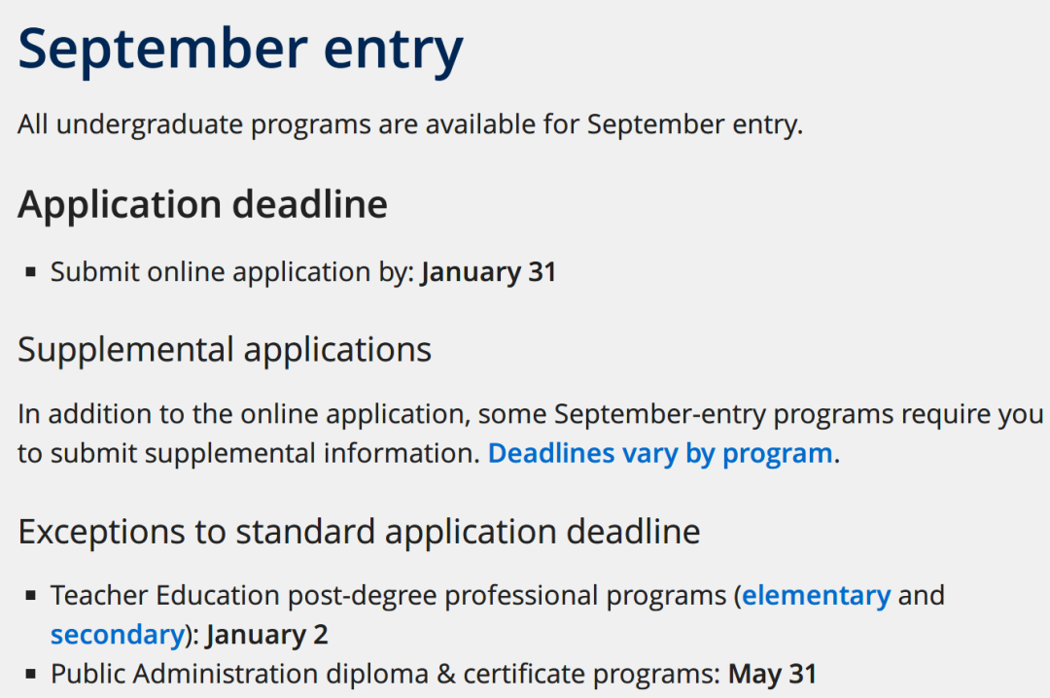Screen dimensions: 1050x698
Task: Select the "Supplemental applications" subheading
Action: (225, 350)
